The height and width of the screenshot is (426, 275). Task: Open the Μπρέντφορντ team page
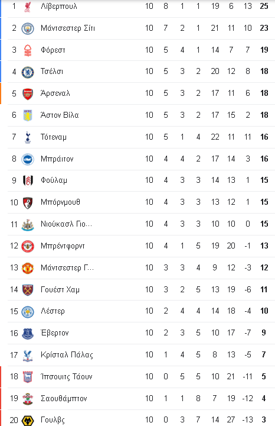63,246
